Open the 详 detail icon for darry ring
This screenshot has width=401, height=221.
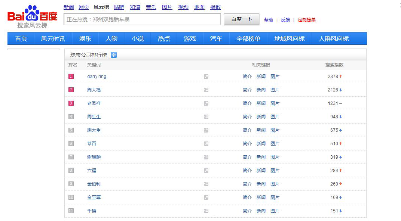click(206, 77)
